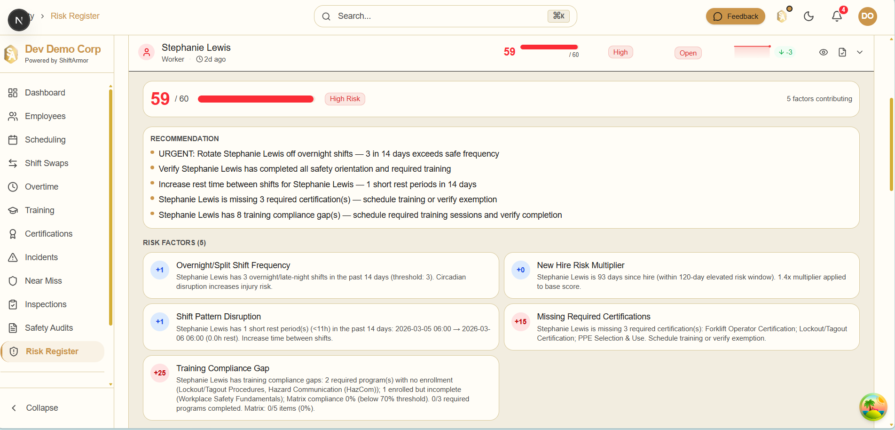Select Training Compliance Gap title

tap(223, 368)
